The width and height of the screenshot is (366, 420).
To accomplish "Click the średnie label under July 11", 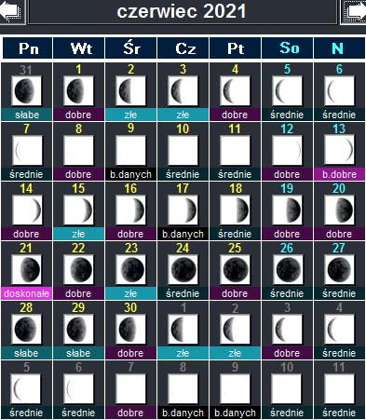I will pos(339,413).
